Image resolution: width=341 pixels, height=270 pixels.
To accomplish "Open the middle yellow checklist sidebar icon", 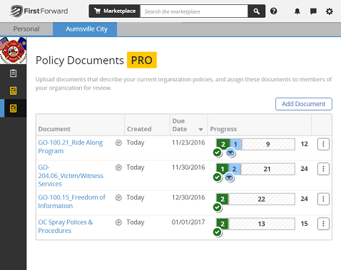I will [14, 90].
